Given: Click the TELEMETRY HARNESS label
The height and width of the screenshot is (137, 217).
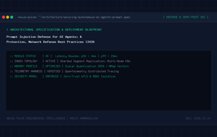Looking at the screenshot, I should click(28, 71).
